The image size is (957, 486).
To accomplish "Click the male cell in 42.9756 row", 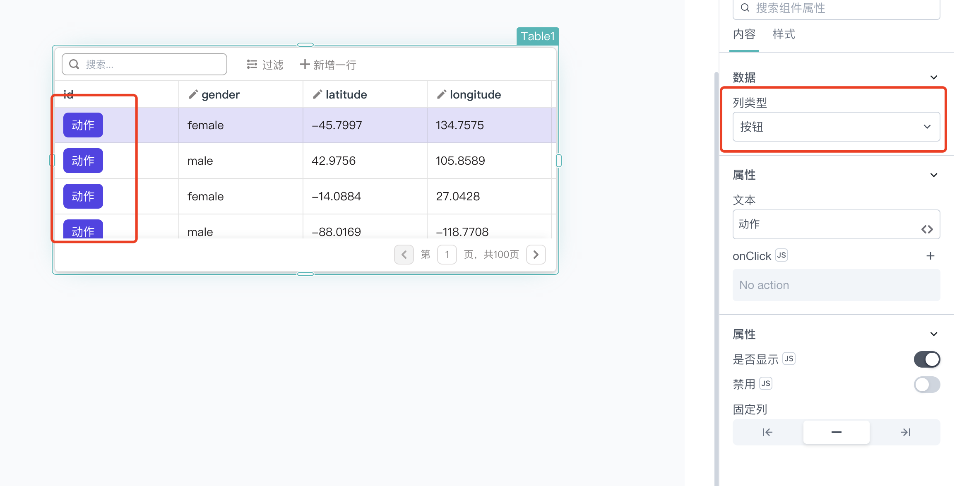I will [241, 161].
